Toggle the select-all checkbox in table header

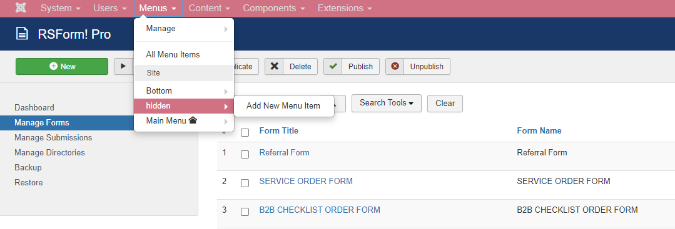point(245,132)
